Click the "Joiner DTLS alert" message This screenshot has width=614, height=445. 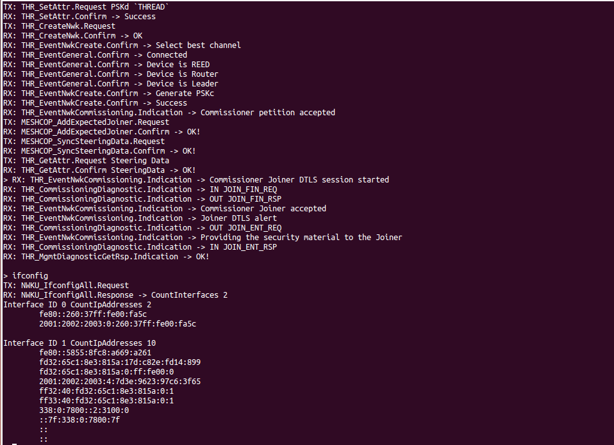238,218
